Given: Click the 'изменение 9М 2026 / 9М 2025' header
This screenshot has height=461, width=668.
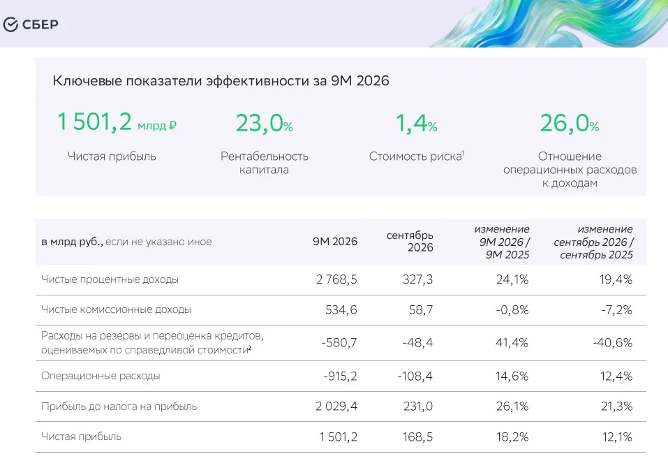Looking at the screenshot, I should (502, 242).
